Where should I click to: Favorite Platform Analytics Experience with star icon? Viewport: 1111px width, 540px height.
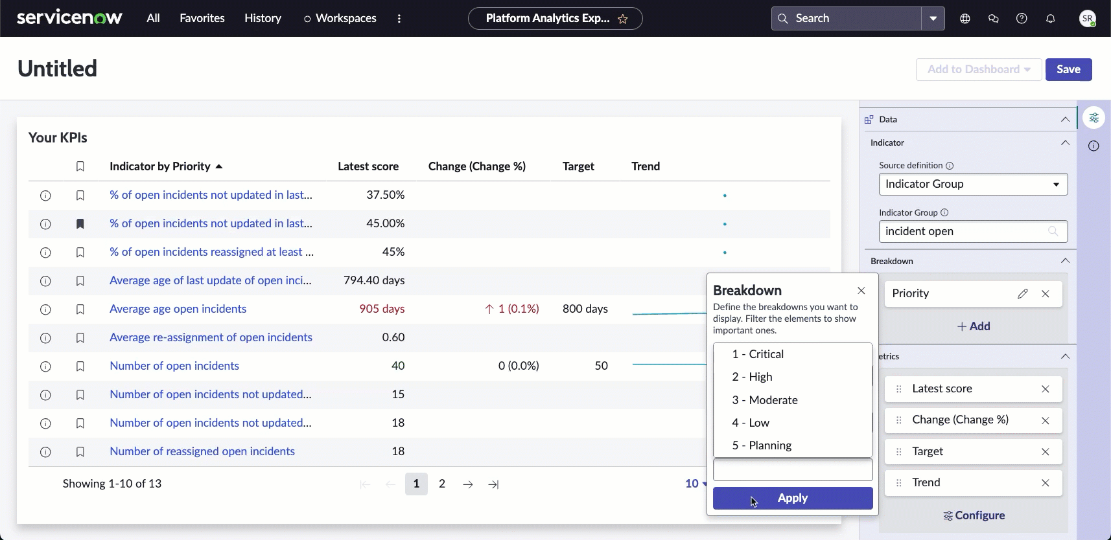tap(623, 19)
